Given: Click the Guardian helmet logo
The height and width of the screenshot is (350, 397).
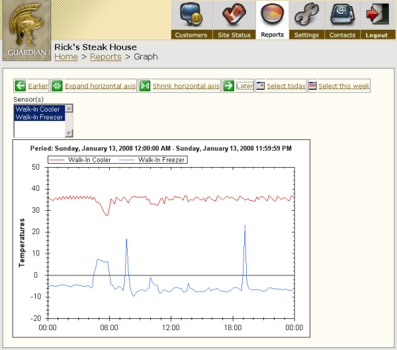Looking at the screenshot, I should click(x=26, y=30).
